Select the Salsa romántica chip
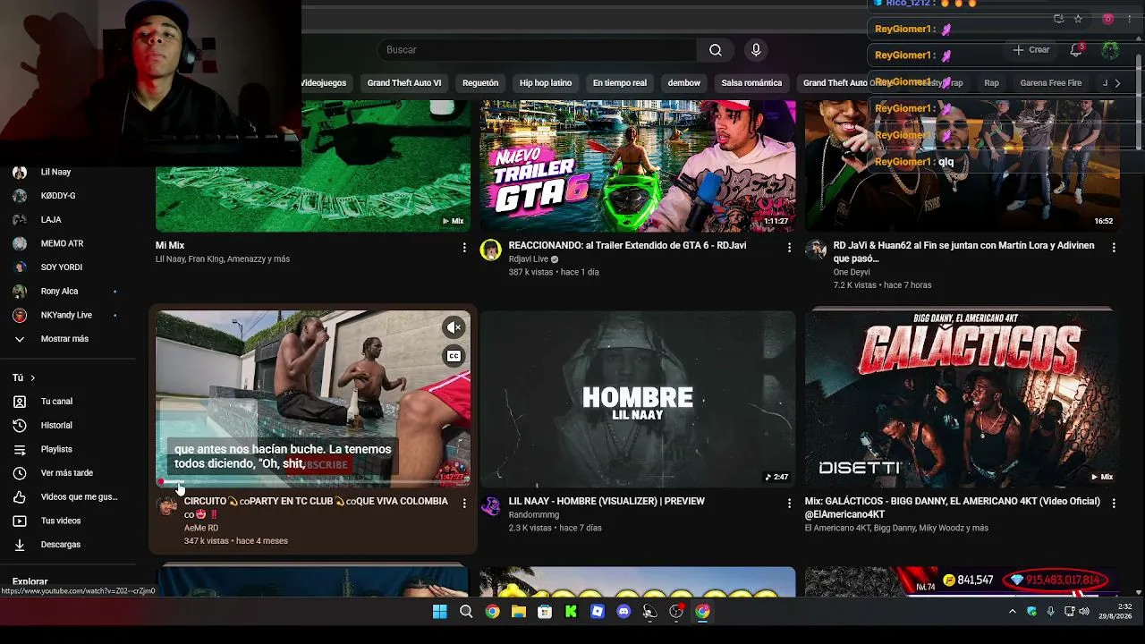 coord(751,83)
